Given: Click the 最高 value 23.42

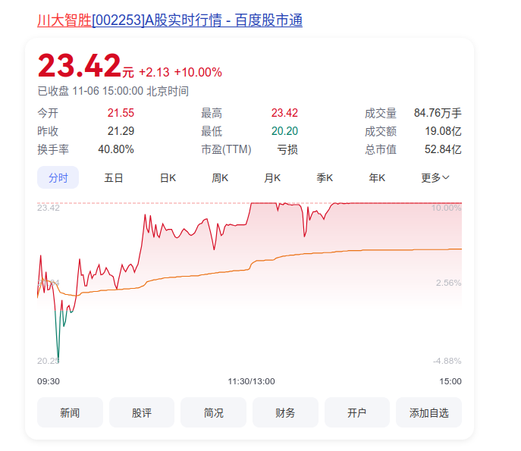Looking at the screenshot, I should tap(284, 113).
